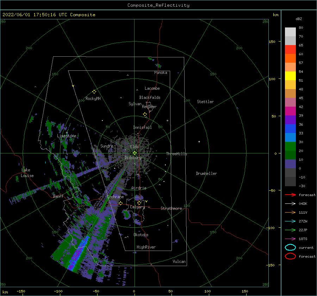The height and width of the screenshot is (296, 317).
Task: Click the asterisk marker east of Innisfail
Action: [167, 121]
